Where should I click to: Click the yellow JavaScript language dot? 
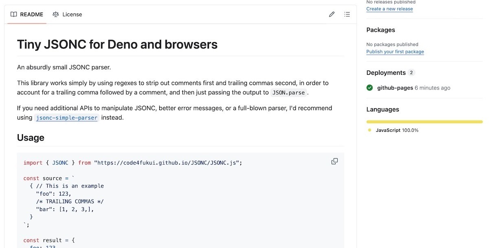pyautogui.click(x=369, y=130)
